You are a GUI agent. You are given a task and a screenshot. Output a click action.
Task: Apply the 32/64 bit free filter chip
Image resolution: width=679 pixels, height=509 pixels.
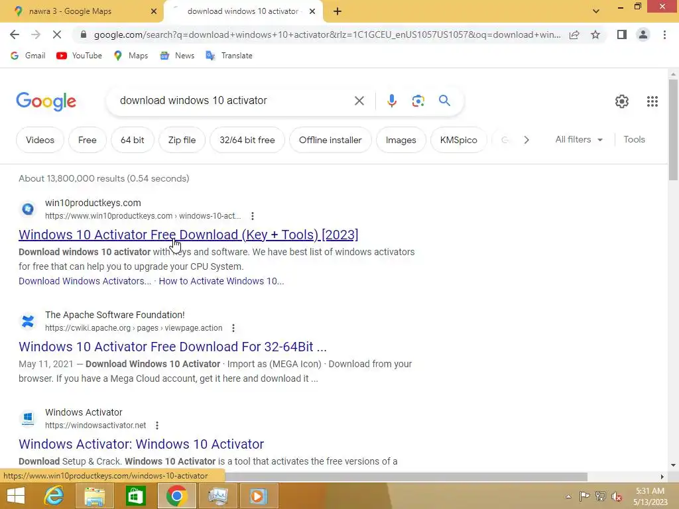click(247, 140)
